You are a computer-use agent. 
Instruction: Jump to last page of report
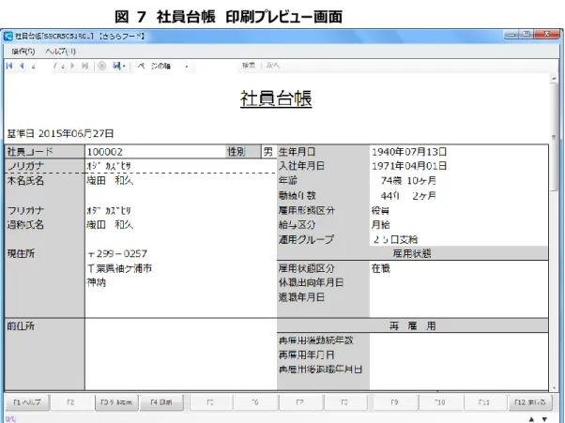tap(85, 66)
